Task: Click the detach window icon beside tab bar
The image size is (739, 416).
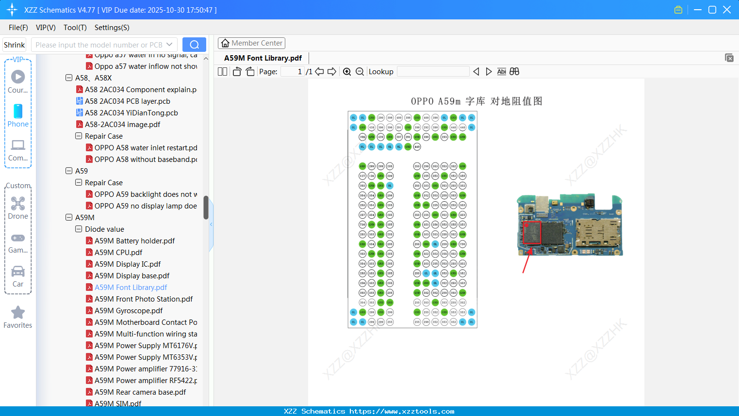Action: [x=729, y=58]
